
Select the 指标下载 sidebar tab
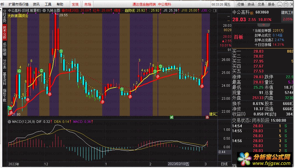[4, 95]
